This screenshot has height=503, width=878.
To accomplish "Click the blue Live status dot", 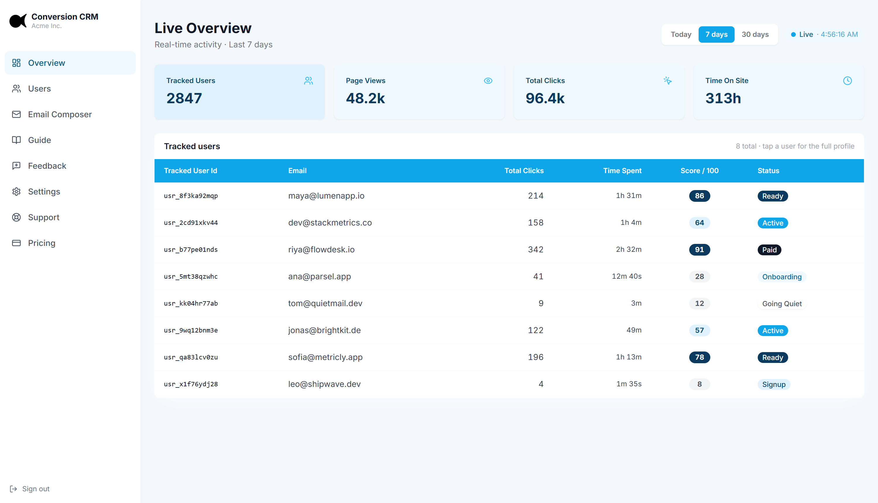I will tap(793, 35).
